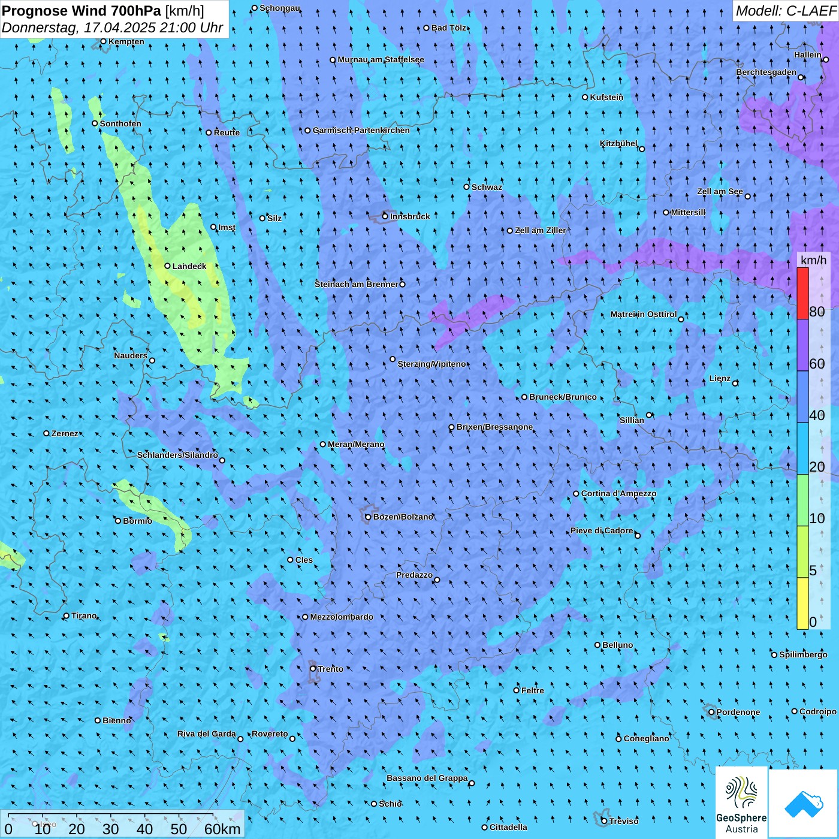Screen dimensions: 839x839
Task: Click the Matrei in Osttirol label
Action: pos(644,314)
